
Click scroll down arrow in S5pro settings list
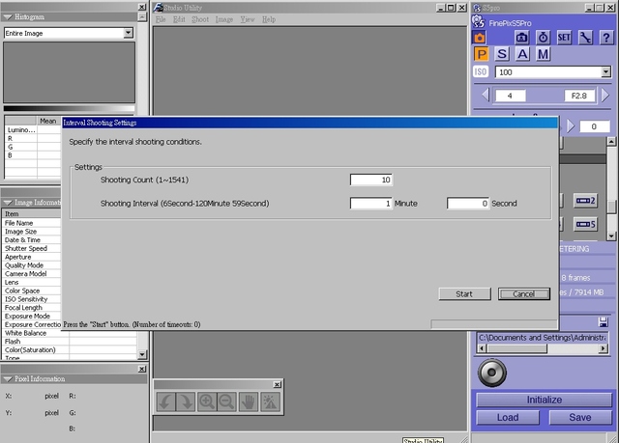[611, 236]
